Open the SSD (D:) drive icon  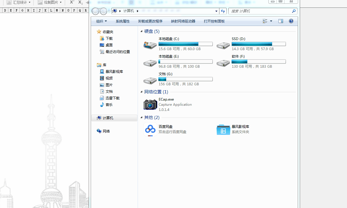click(x=223, y=45)
